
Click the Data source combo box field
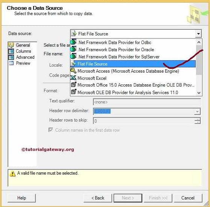tap(136, 33)
